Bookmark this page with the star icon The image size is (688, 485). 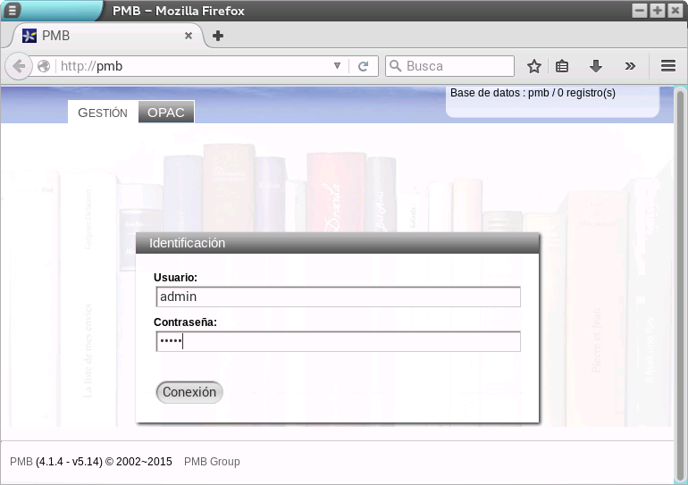coord(534,66)
